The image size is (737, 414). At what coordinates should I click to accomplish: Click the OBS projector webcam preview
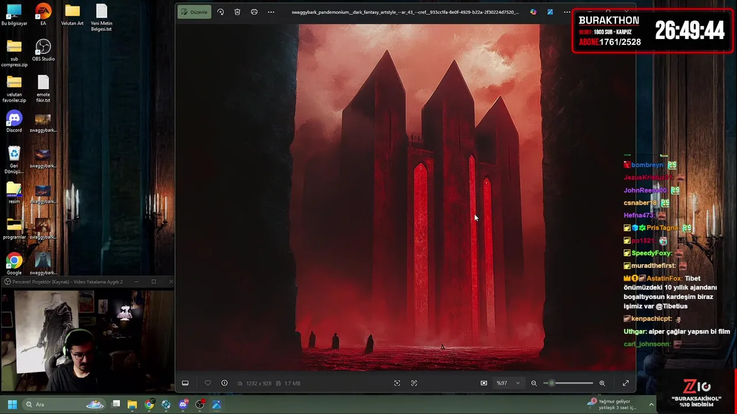87,340
